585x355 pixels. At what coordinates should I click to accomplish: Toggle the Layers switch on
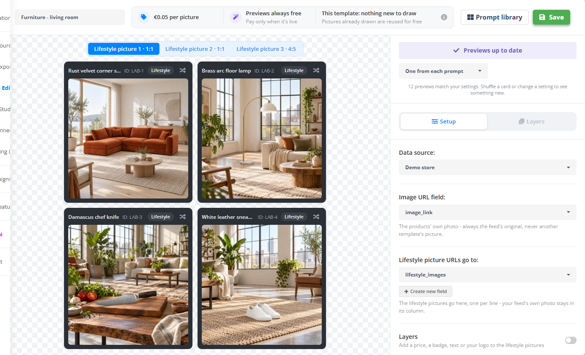(x=571, y=340)
